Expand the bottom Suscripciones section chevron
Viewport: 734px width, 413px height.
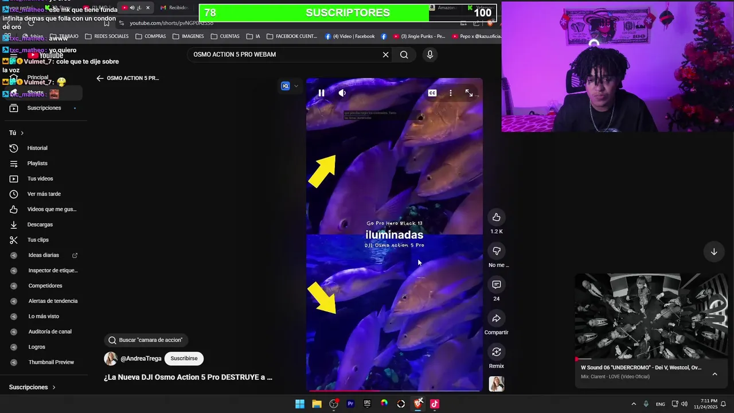tap(54, 387)
